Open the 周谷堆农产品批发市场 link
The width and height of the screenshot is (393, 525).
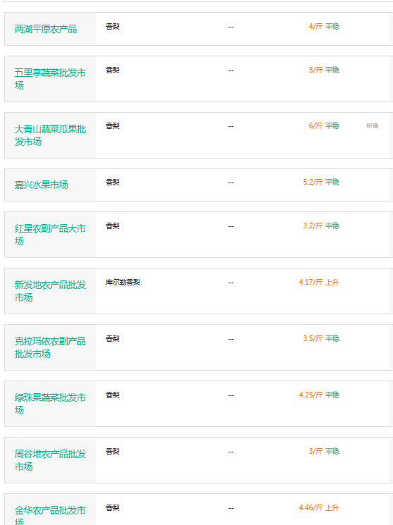click(50, 460)
